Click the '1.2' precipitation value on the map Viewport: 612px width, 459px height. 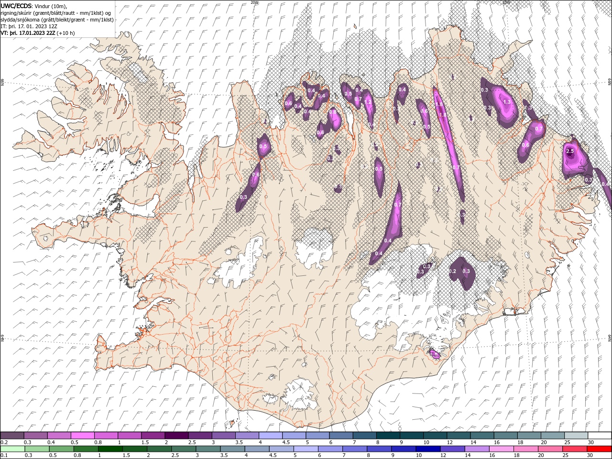[368, 102]
